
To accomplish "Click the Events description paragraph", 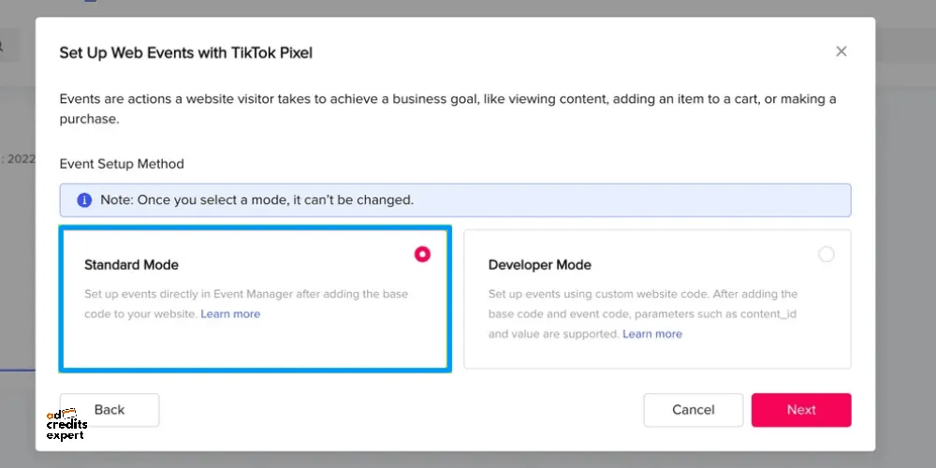I will (447, 109).
